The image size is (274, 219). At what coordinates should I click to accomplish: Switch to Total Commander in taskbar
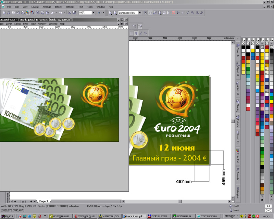[158, 216]
